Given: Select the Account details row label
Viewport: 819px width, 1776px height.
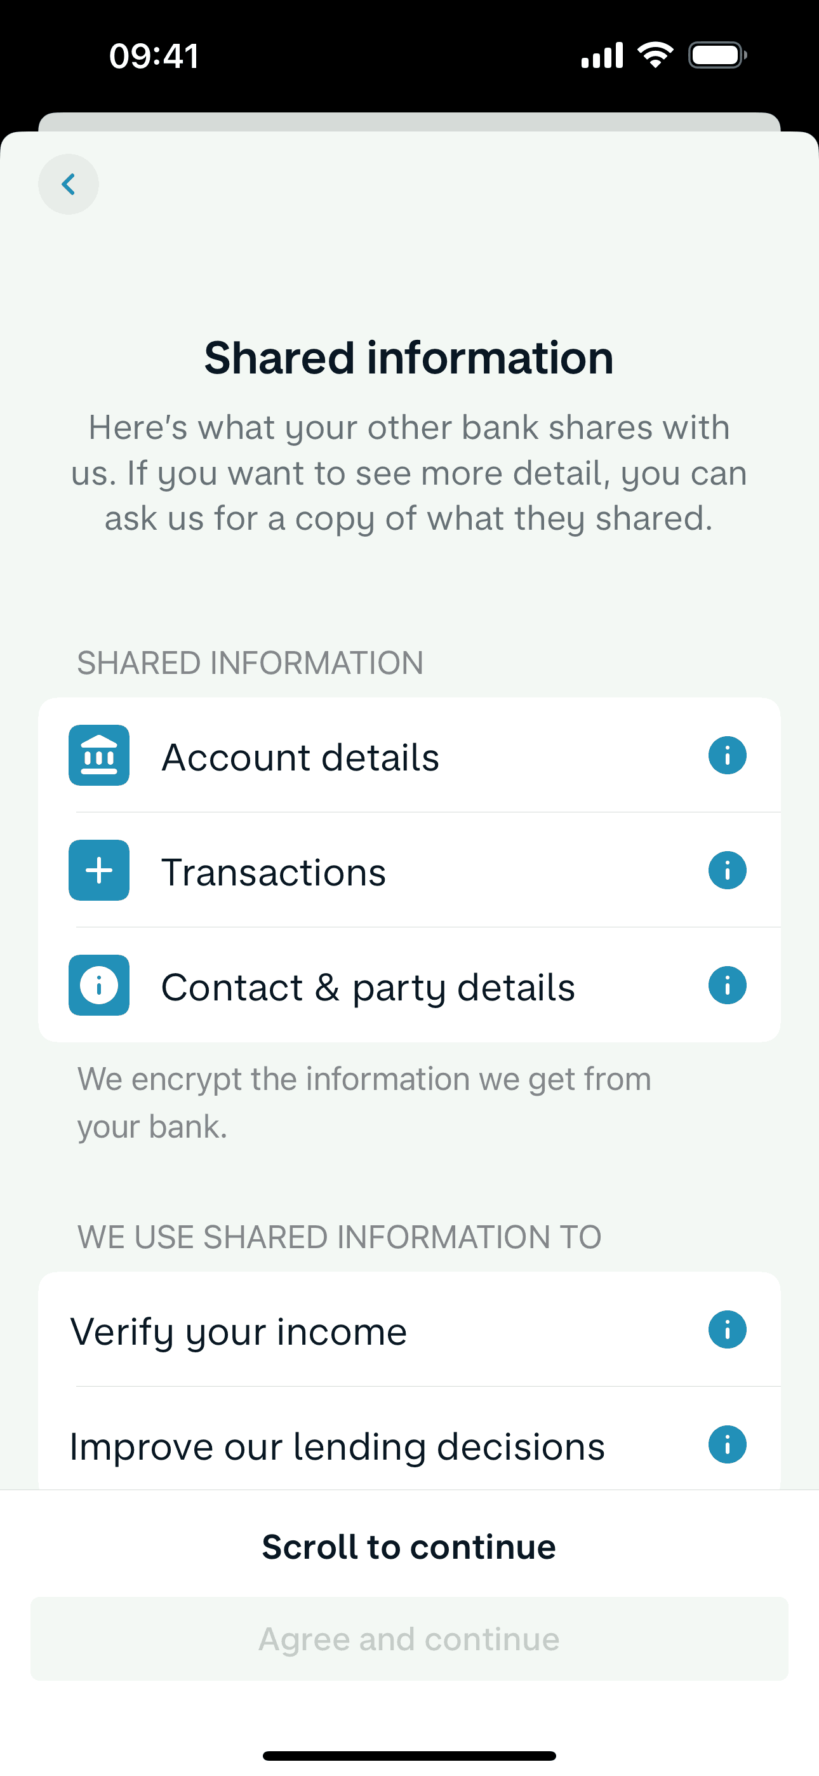Looking at the screenshot, I should pyautogui.click(x=300, y=757).
